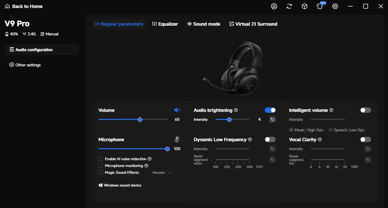Toggle the microphone mute icon
Screen dimensions: 388x208
[x=177, y=139]
